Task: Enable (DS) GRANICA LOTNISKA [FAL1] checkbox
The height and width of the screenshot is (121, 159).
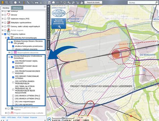Action: coord(13,96)
